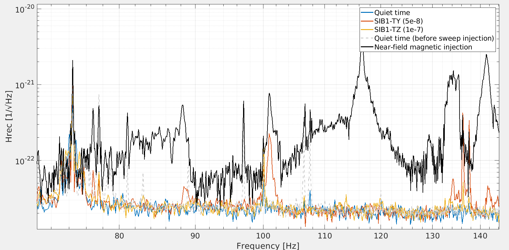Click the x-axis tick label 140
The height and width of the screenshot is (250, 509).
(x=480, y=236)
